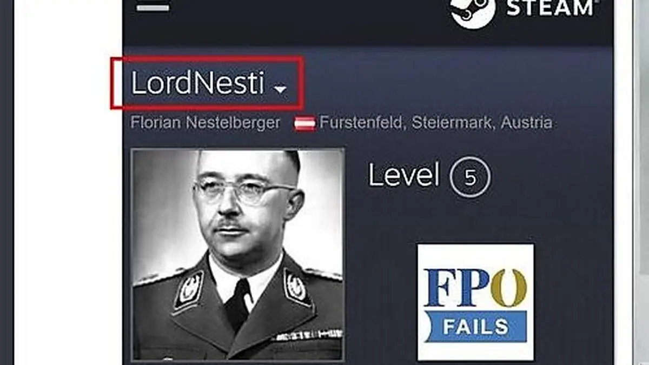The height and width of the screenshot is (365, 649).
Task: Click the LordNesti username
Action: coord(197,84)
